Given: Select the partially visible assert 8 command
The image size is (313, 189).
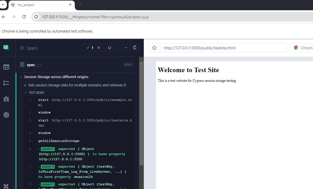Looking at the screenshot, I should [79, 185].
